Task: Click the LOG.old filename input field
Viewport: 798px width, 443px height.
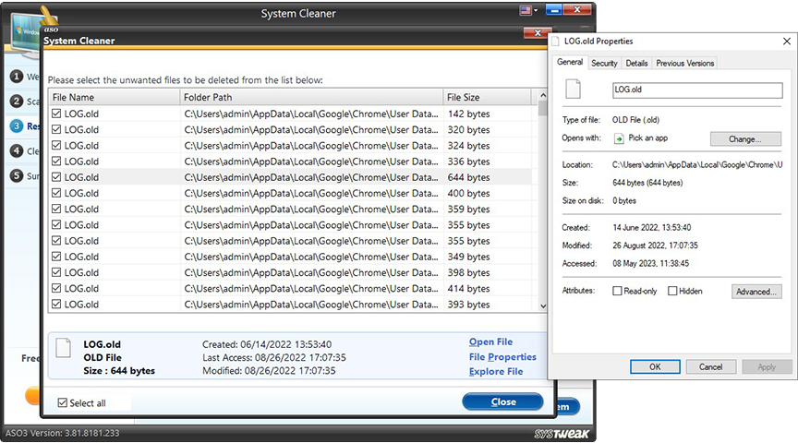Action: [697, 90]
